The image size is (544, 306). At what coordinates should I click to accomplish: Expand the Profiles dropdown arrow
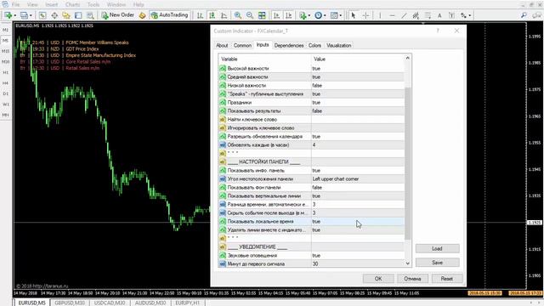(31, 15)
